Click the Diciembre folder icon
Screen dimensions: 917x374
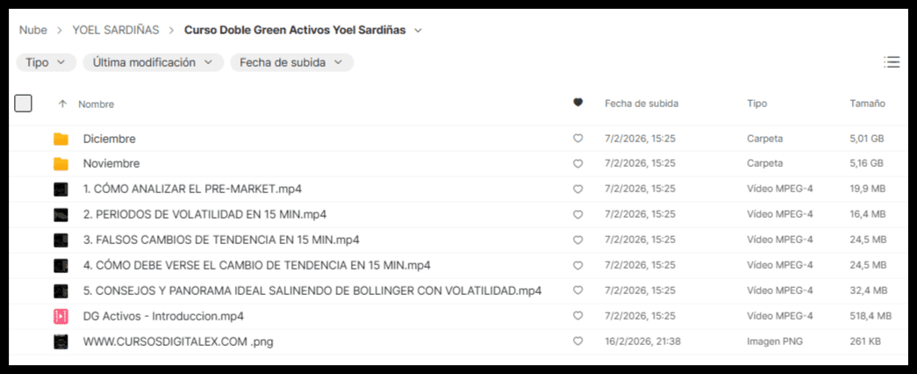(x=61, y=139)
